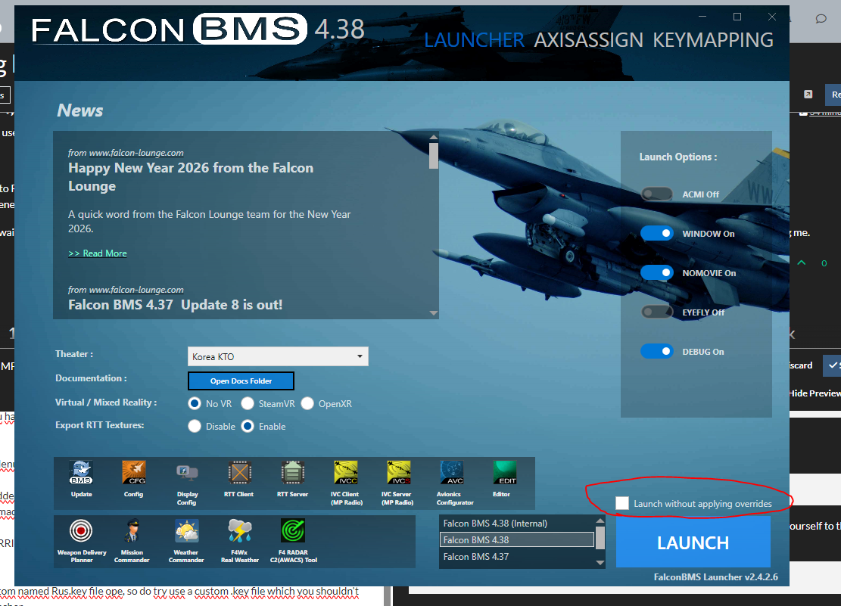This screenshot has height=606, width=841.
Task: Select the SteamVR radio button
Action: tap(248, 403)
